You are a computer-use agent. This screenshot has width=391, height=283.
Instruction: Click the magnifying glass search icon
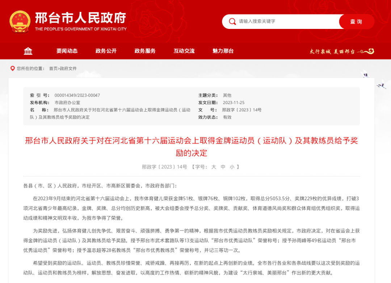[x=232, y=22]
